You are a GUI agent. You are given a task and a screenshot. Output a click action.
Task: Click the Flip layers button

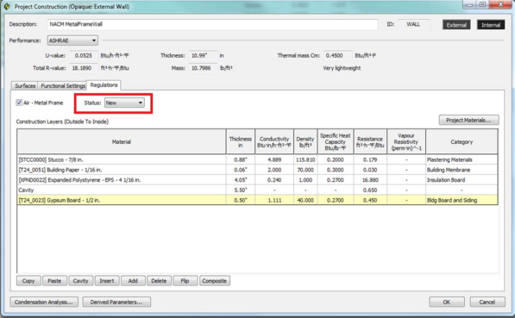pyautogui.click(x=185, y=281)
